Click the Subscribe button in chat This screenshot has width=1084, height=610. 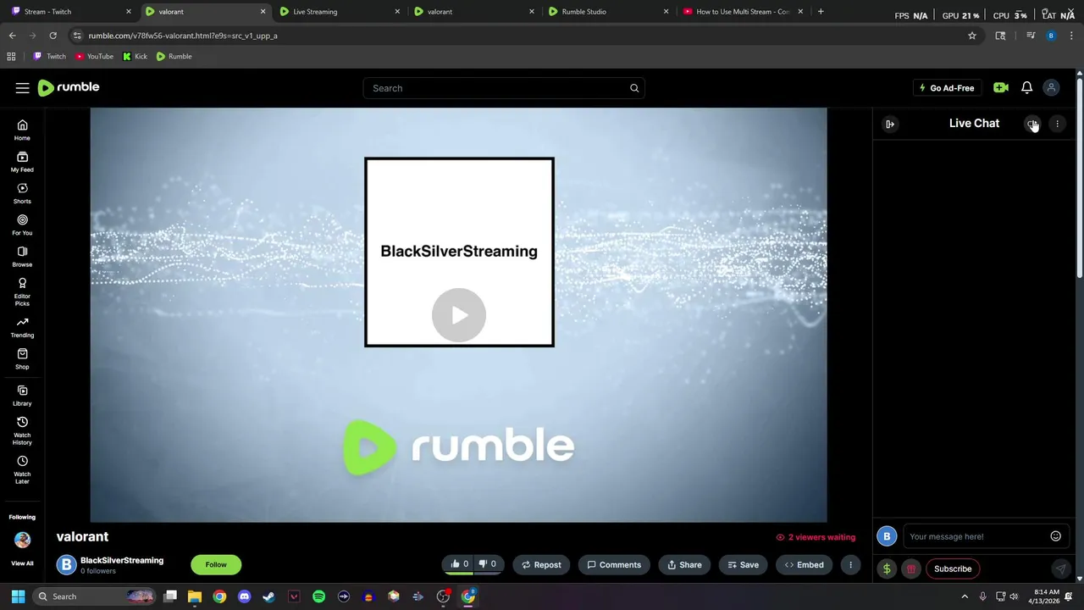(953, 569)
